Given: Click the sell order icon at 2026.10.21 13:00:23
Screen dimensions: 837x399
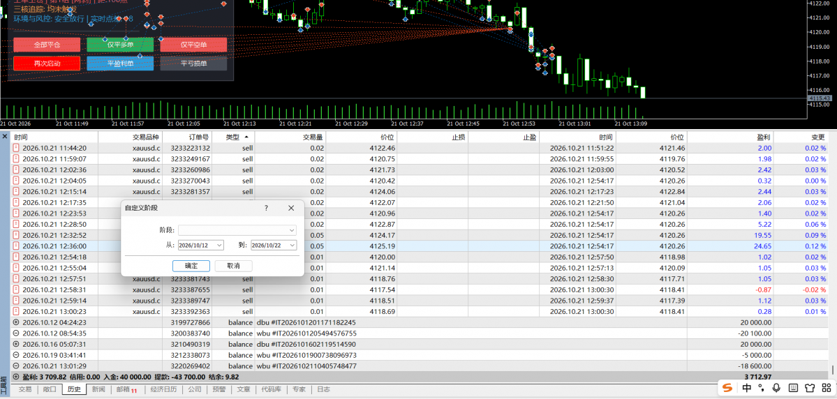Looking at the screenshot, I should click(x=16, y=311).
